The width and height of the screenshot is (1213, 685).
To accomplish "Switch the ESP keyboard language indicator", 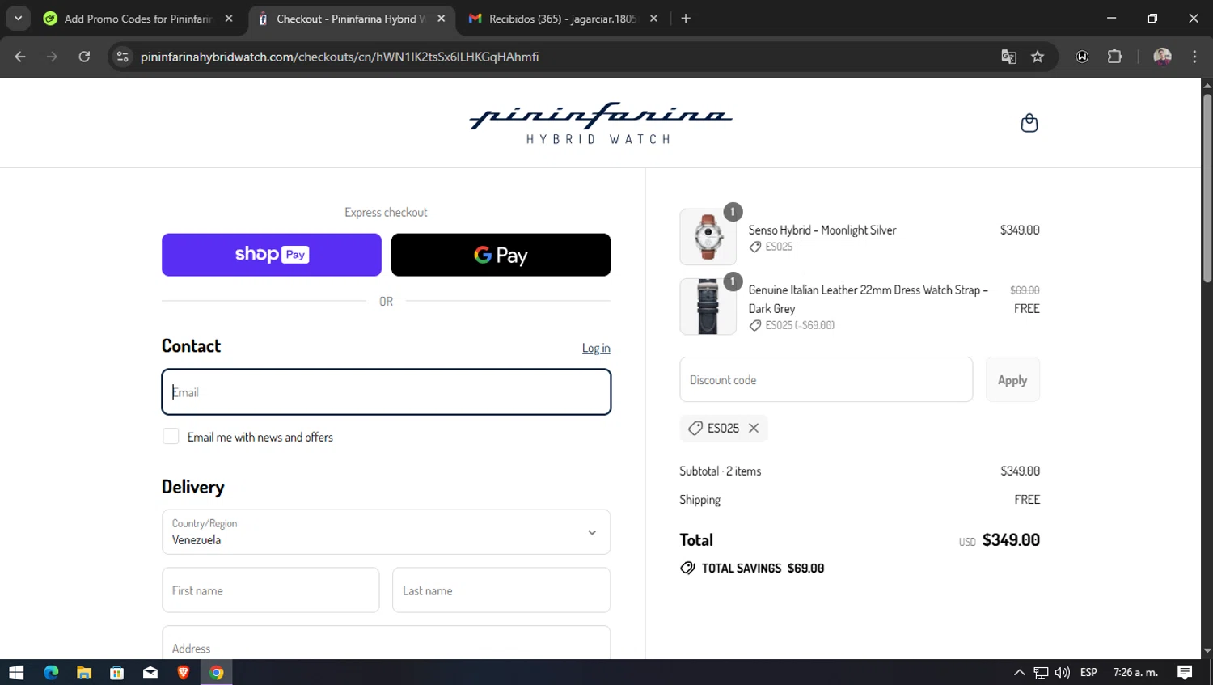I will (1088, 672).
